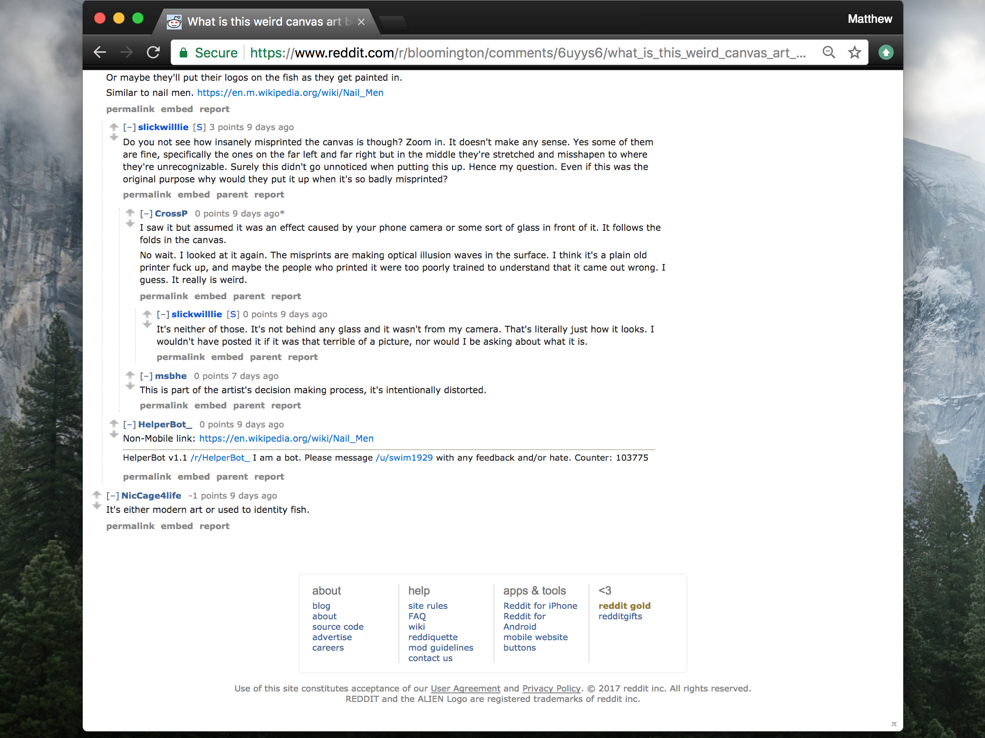Open the zoom magnifier icon in address bar
This screenshot has width=985, height=738.
tap(829, 52)
